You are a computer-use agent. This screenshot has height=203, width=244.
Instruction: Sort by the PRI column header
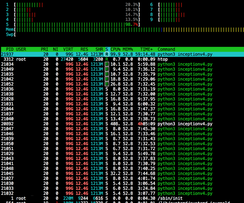point(45,49)
